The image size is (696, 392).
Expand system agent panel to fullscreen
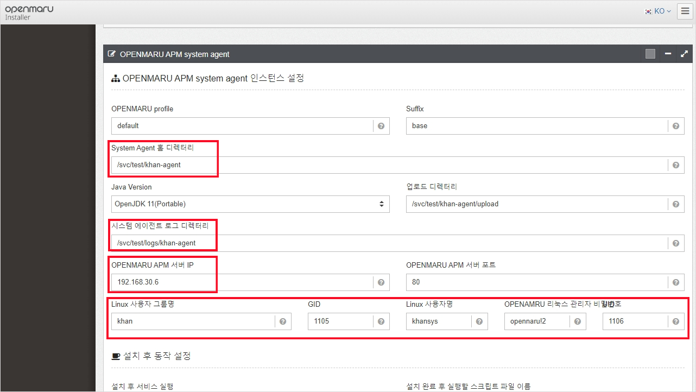click(684, 54)
